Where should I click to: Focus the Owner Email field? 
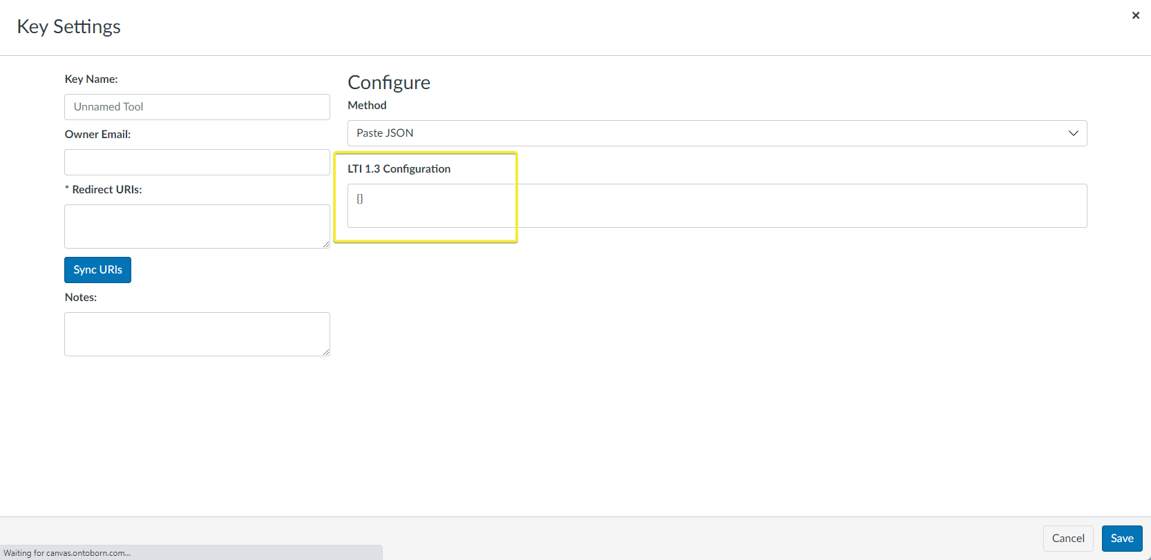[x=197, y=162]
